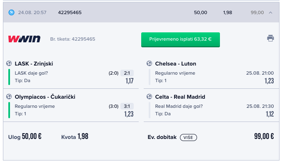Click the 99,00 payout in header row
The image size is (282, 163).
click(x=257, y=12)
